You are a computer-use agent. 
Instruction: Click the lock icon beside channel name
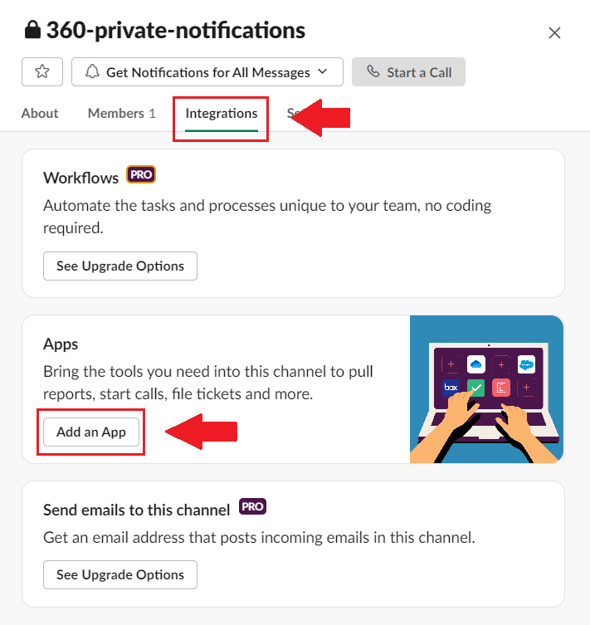click(32, 30)
